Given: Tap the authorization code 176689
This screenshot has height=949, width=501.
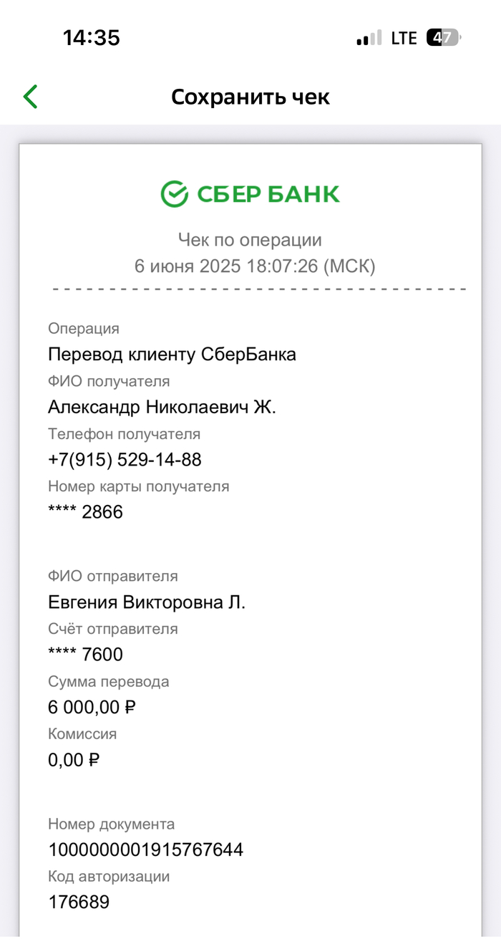Looking at the screenshot, I should [79, 902].
